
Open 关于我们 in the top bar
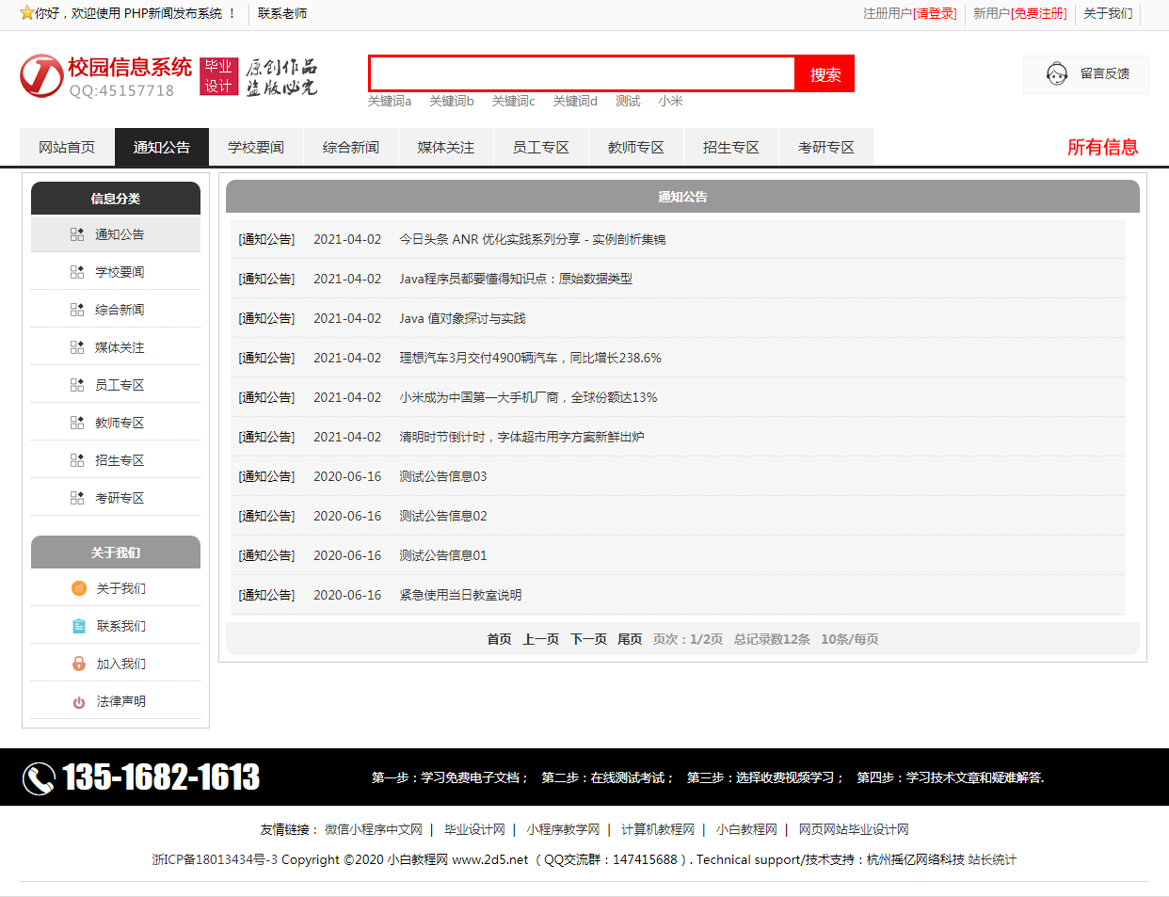click(1108, 13)
